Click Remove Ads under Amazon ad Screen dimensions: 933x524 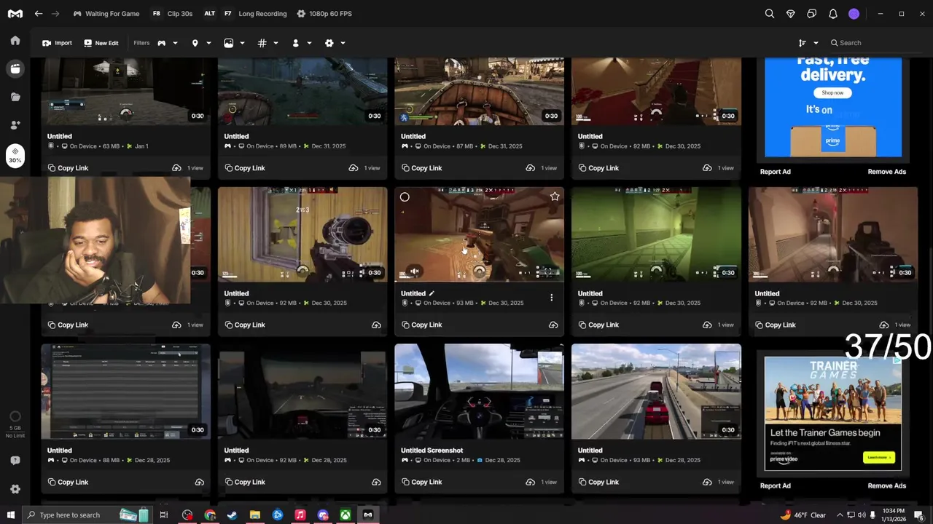pyautogui.click(x=887, y=172)
